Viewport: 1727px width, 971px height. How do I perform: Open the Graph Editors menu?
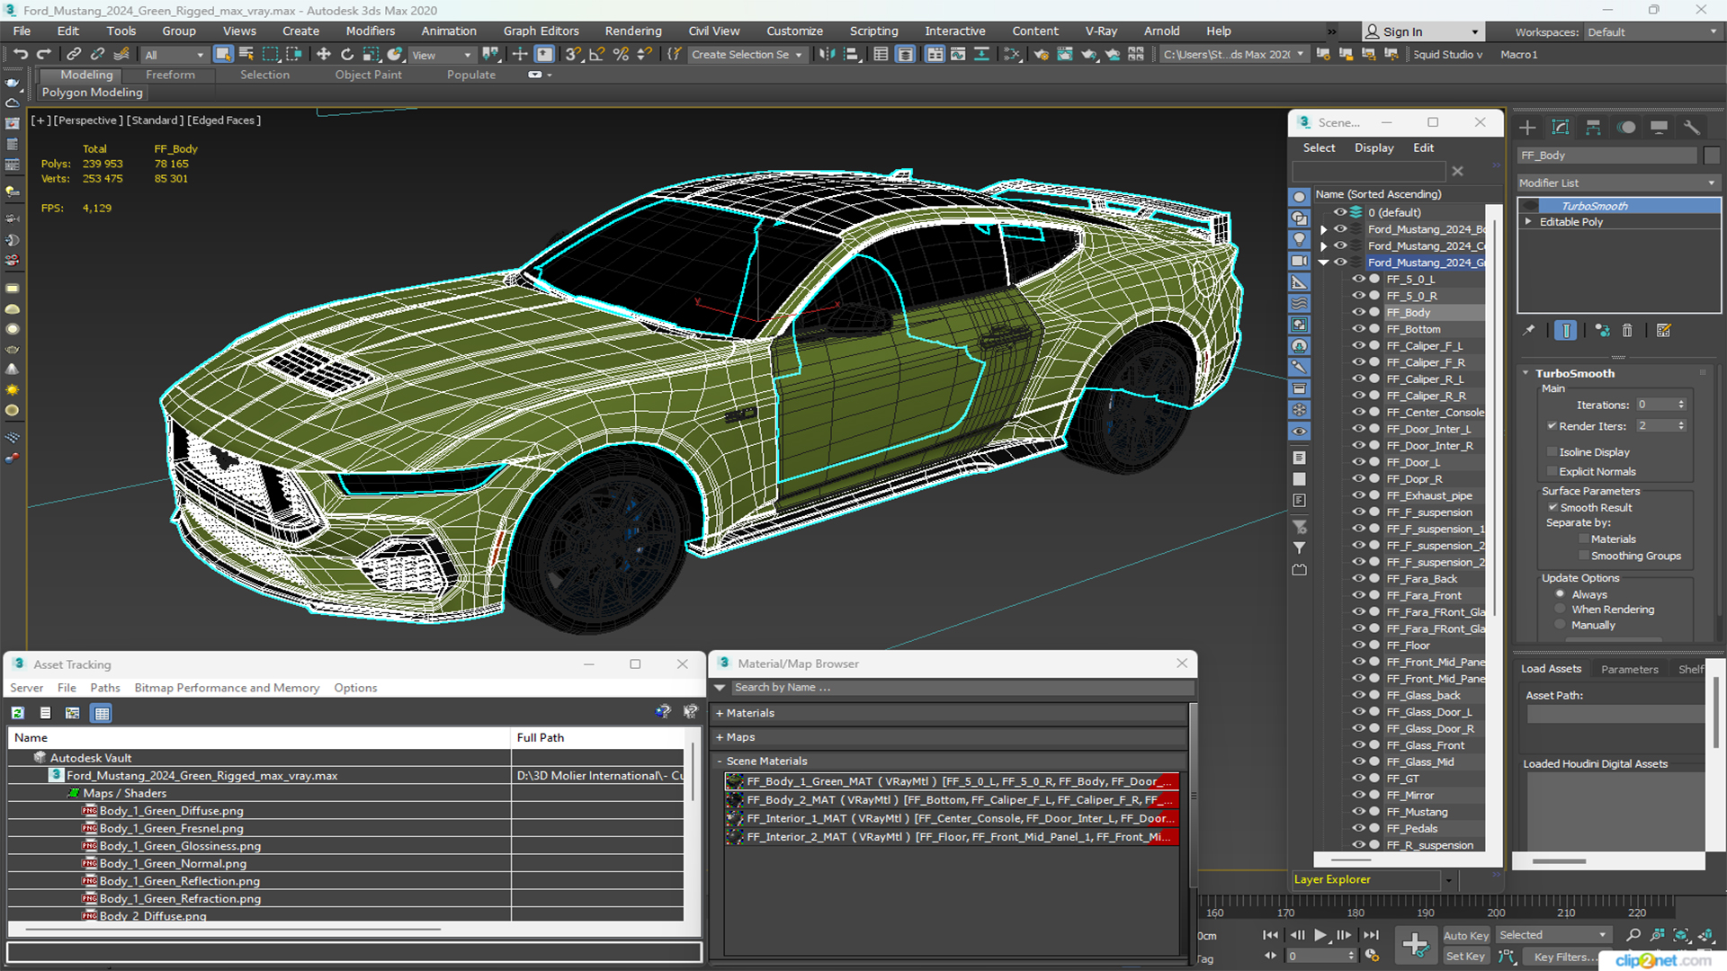541,31
